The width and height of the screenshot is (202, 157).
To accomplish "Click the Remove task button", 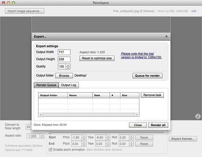I will point(152,95).
